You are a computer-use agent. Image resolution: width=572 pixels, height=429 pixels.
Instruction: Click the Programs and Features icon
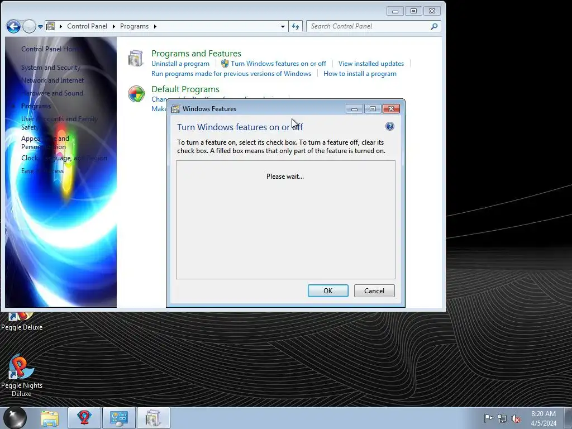point(136,58)
